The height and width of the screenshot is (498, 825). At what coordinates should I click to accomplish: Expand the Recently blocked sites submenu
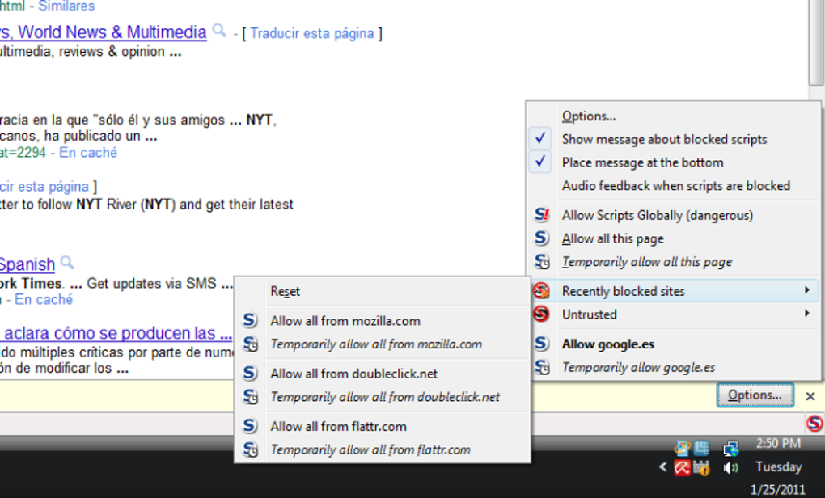674,291
